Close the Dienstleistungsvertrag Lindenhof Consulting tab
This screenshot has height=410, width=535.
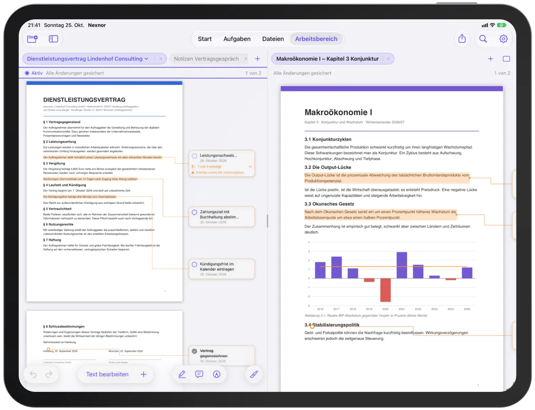160,59
